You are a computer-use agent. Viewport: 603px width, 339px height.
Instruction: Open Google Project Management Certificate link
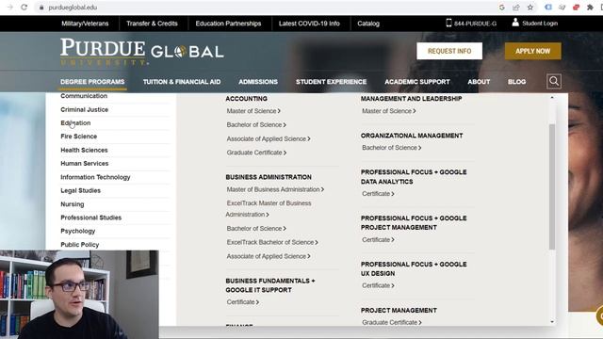(x=378, y=240)
